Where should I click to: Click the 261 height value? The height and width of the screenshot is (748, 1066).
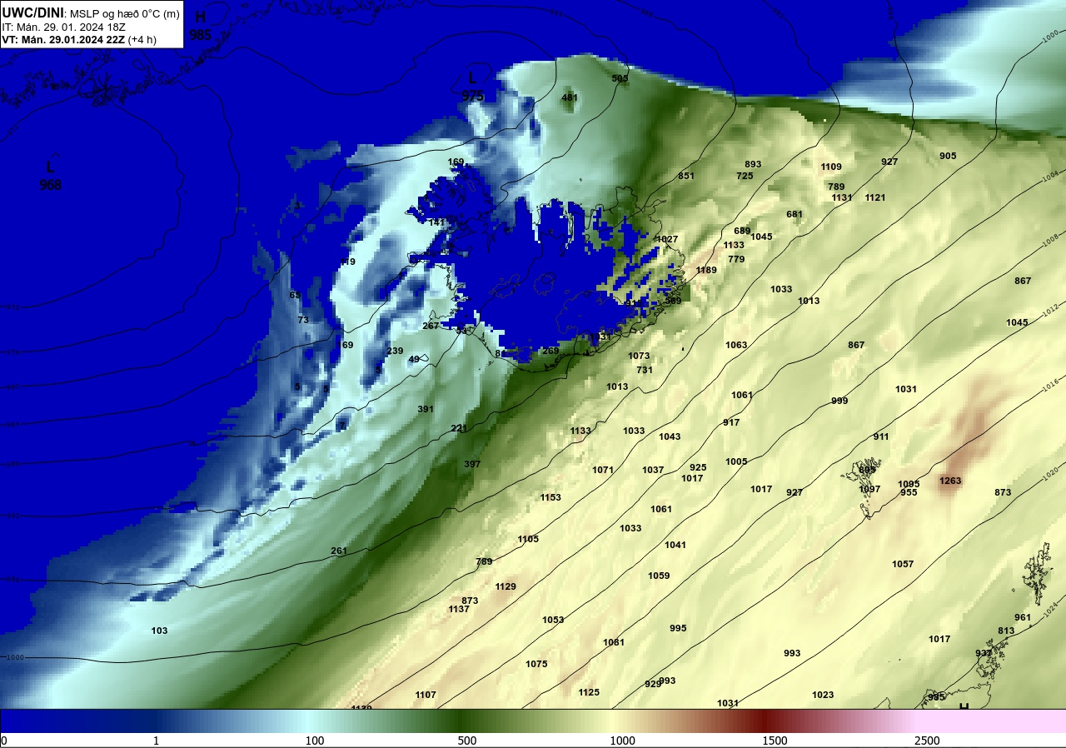tap(339, 551)
